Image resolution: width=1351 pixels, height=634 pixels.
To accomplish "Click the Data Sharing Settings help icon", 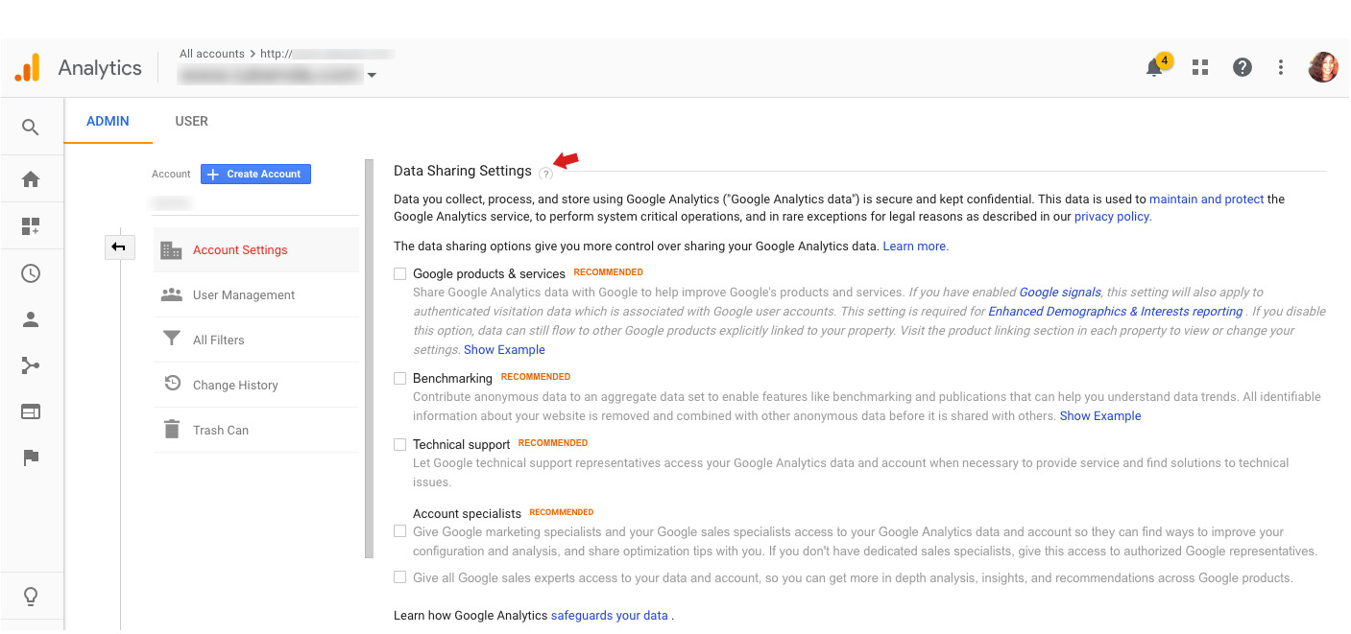I will tap(545, 174).
